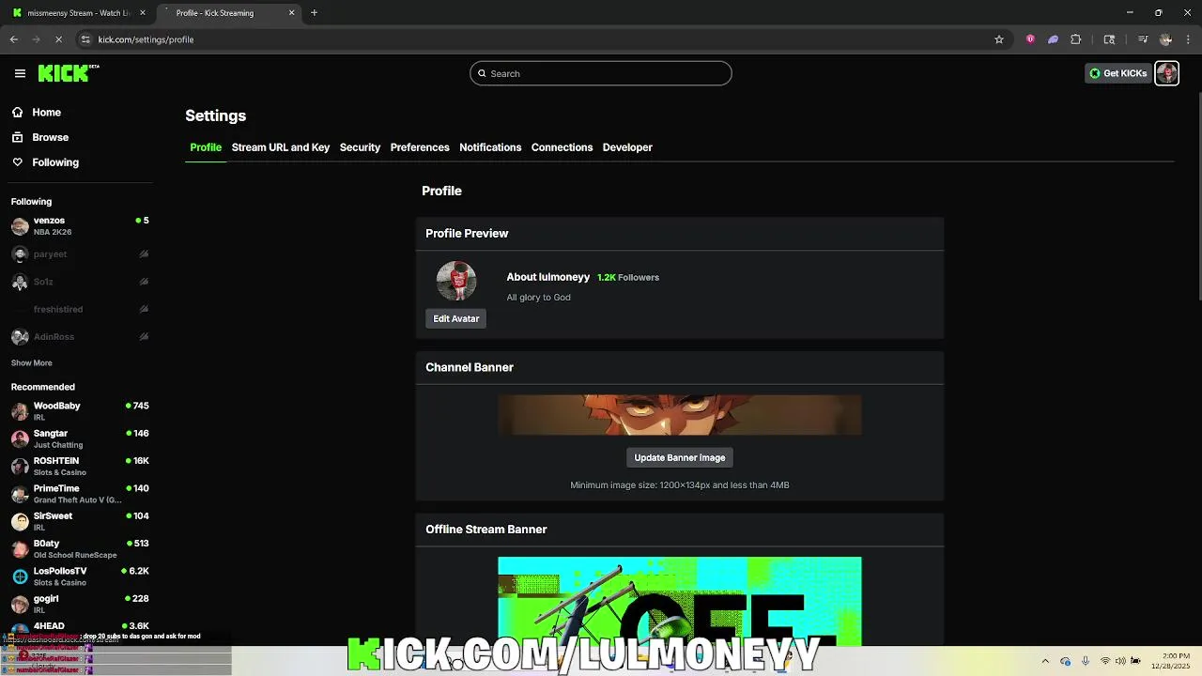Click Update Banner Image button
This screenshot has height=676, width=1202.
tap(680, 457)
